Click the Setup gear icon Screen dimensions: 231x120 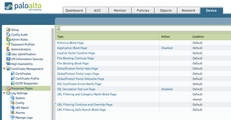pyautogui.click(x=8, y=30)
